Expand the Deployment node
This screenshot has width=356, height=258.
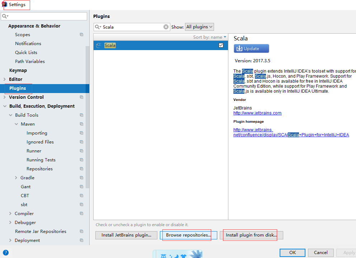point(10,240)
